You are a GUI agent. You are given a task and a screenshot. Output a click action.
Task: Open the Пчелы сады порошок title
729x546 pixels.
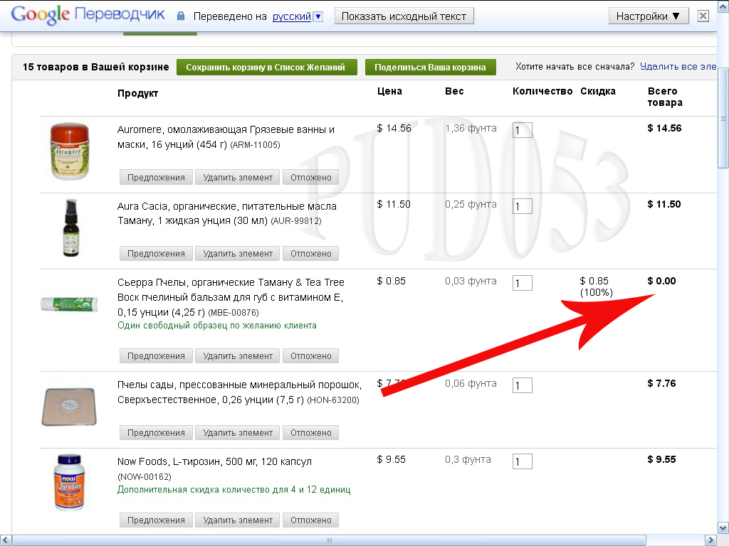click(x=239, y=392)
